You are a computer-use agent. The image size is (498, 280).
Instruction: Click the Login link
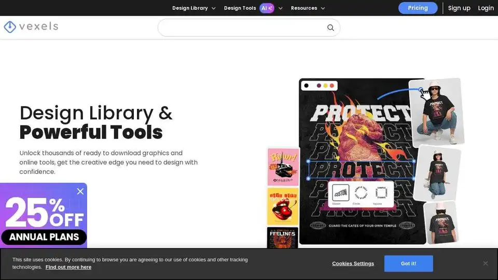486,8
